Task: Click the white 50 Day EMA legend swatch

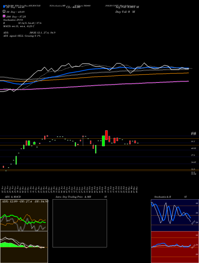Action: pyautogui.click(x=4, y=12)
